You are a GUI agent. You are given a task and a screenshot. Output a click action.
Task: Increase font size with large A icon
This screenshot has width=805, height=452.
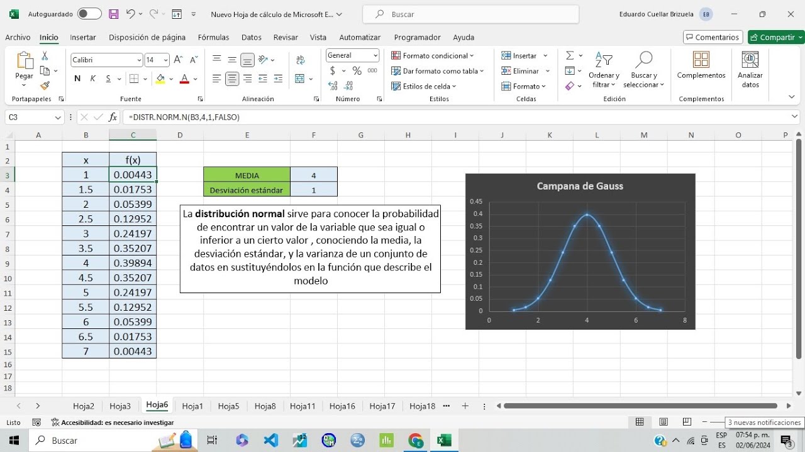[x=178, y=60]
